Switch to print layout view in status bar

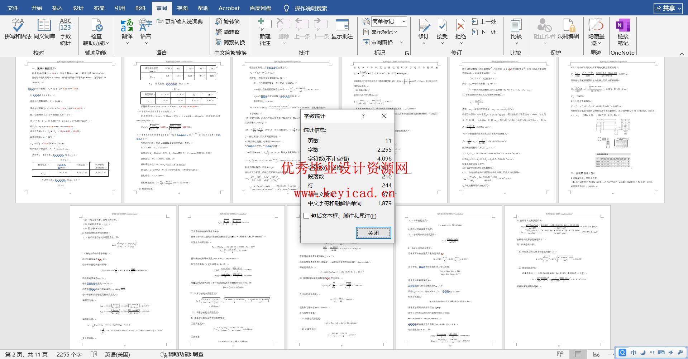coord(578,354)
